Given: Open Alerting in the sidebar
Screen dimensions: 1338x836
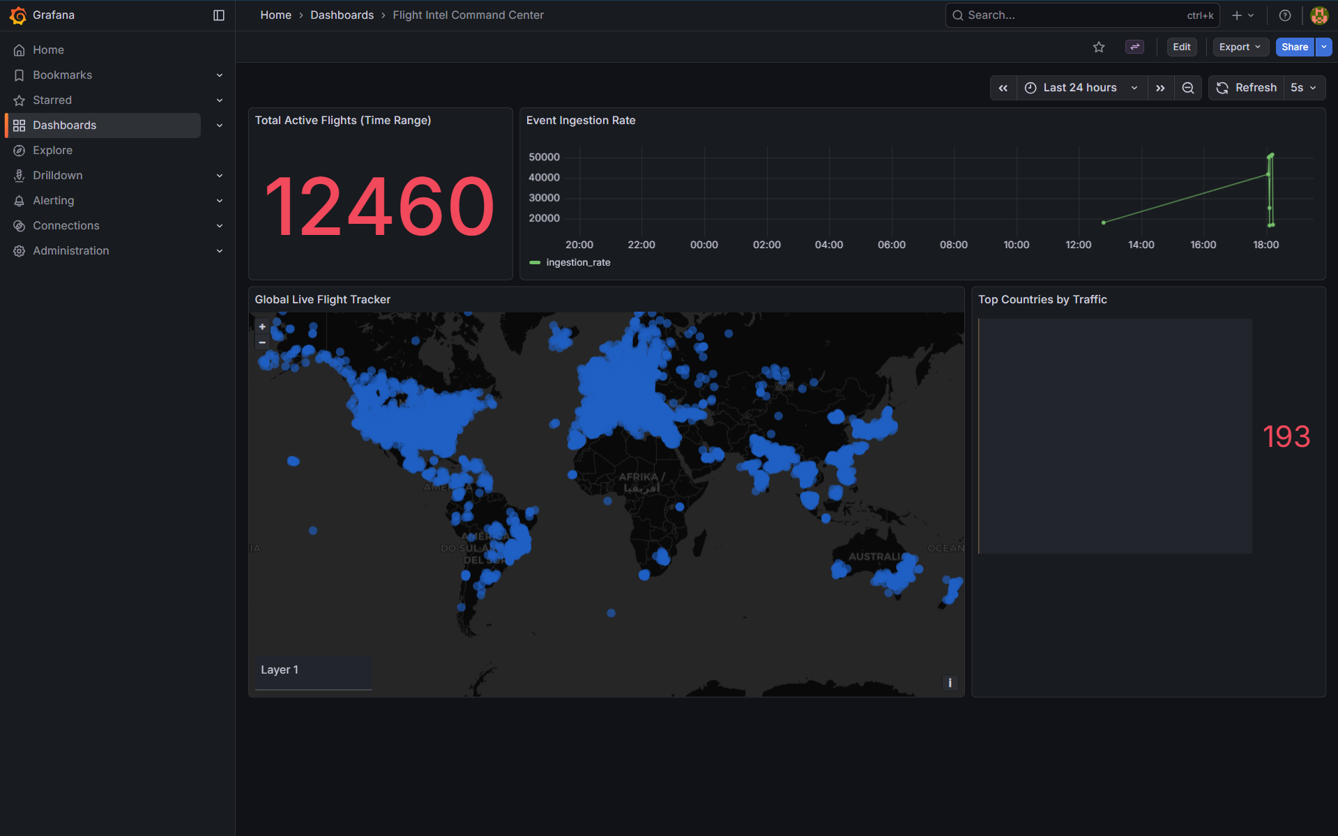Looking at the screenshot, I should click(53, 201).
